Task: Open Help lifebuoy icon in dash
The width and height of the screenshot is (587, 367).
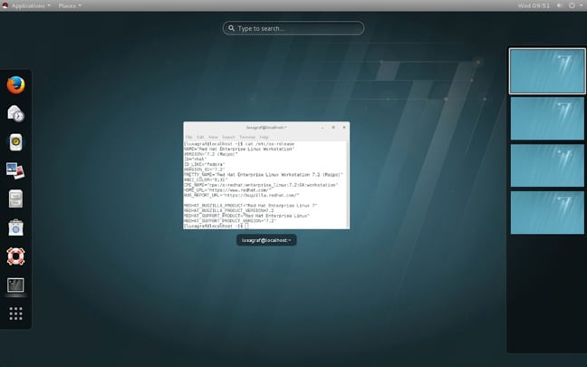Action: 15,256
